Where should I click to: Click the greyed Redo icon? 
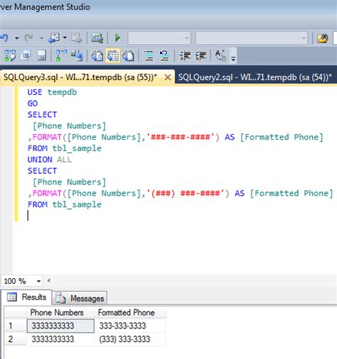point(29,38)
